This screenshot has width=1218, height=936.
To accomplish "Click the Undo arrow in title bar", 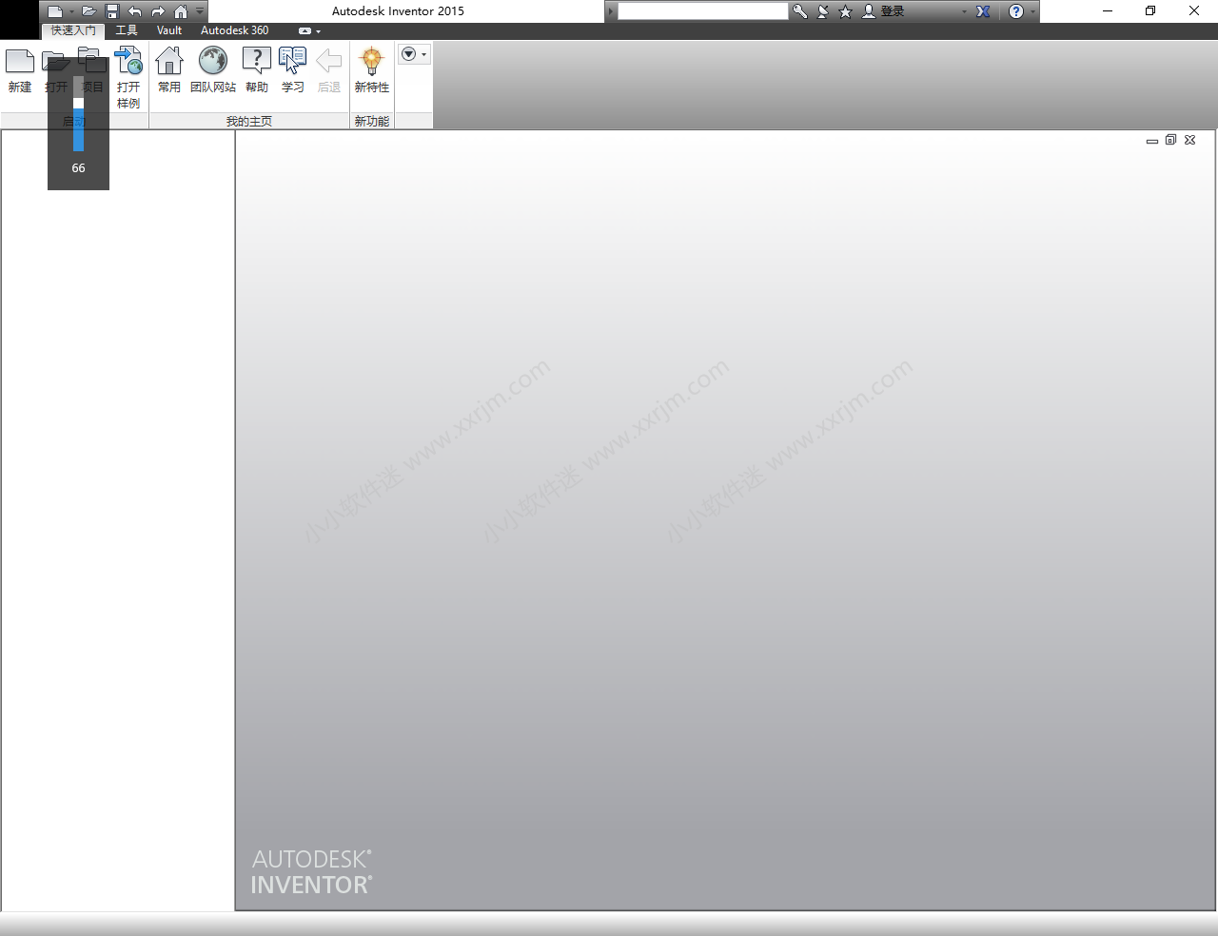I will coord(135,11).
